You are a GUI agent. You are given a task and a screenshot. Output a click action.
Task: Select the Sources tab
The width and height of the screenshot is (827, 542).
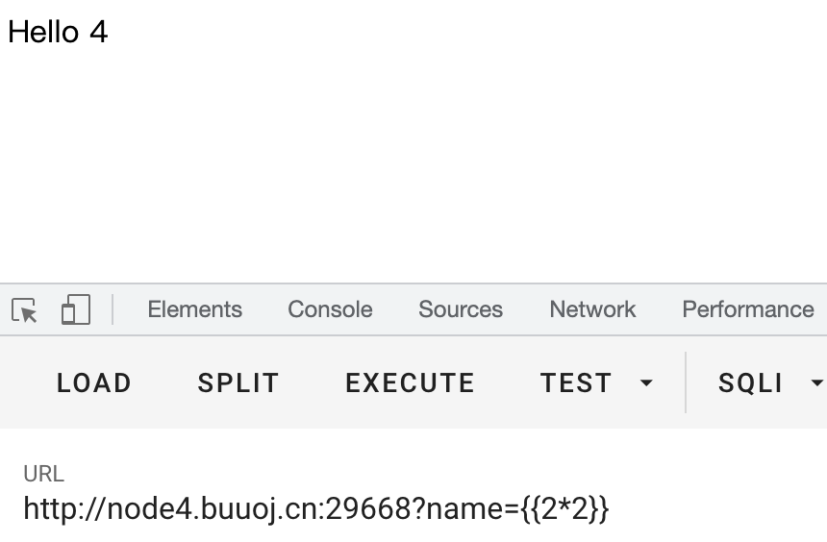[461, 309]
